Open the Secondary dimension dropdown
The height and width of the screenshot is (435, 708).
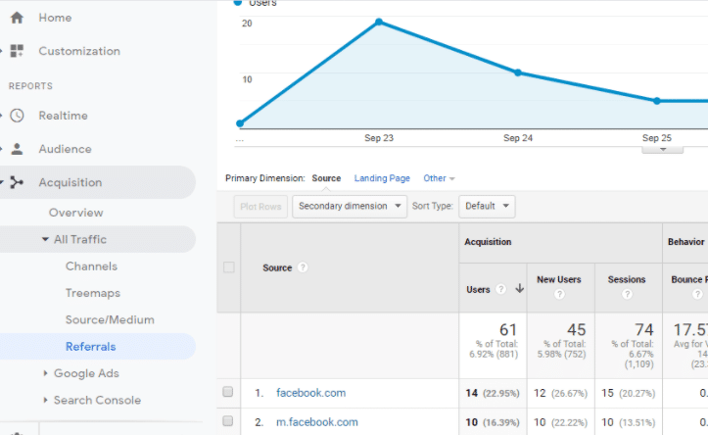coord(350,206)
